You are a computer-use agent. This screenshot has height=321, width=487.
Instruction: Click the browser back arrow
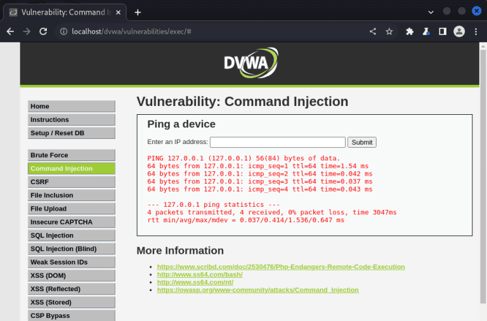pos(10,32)
